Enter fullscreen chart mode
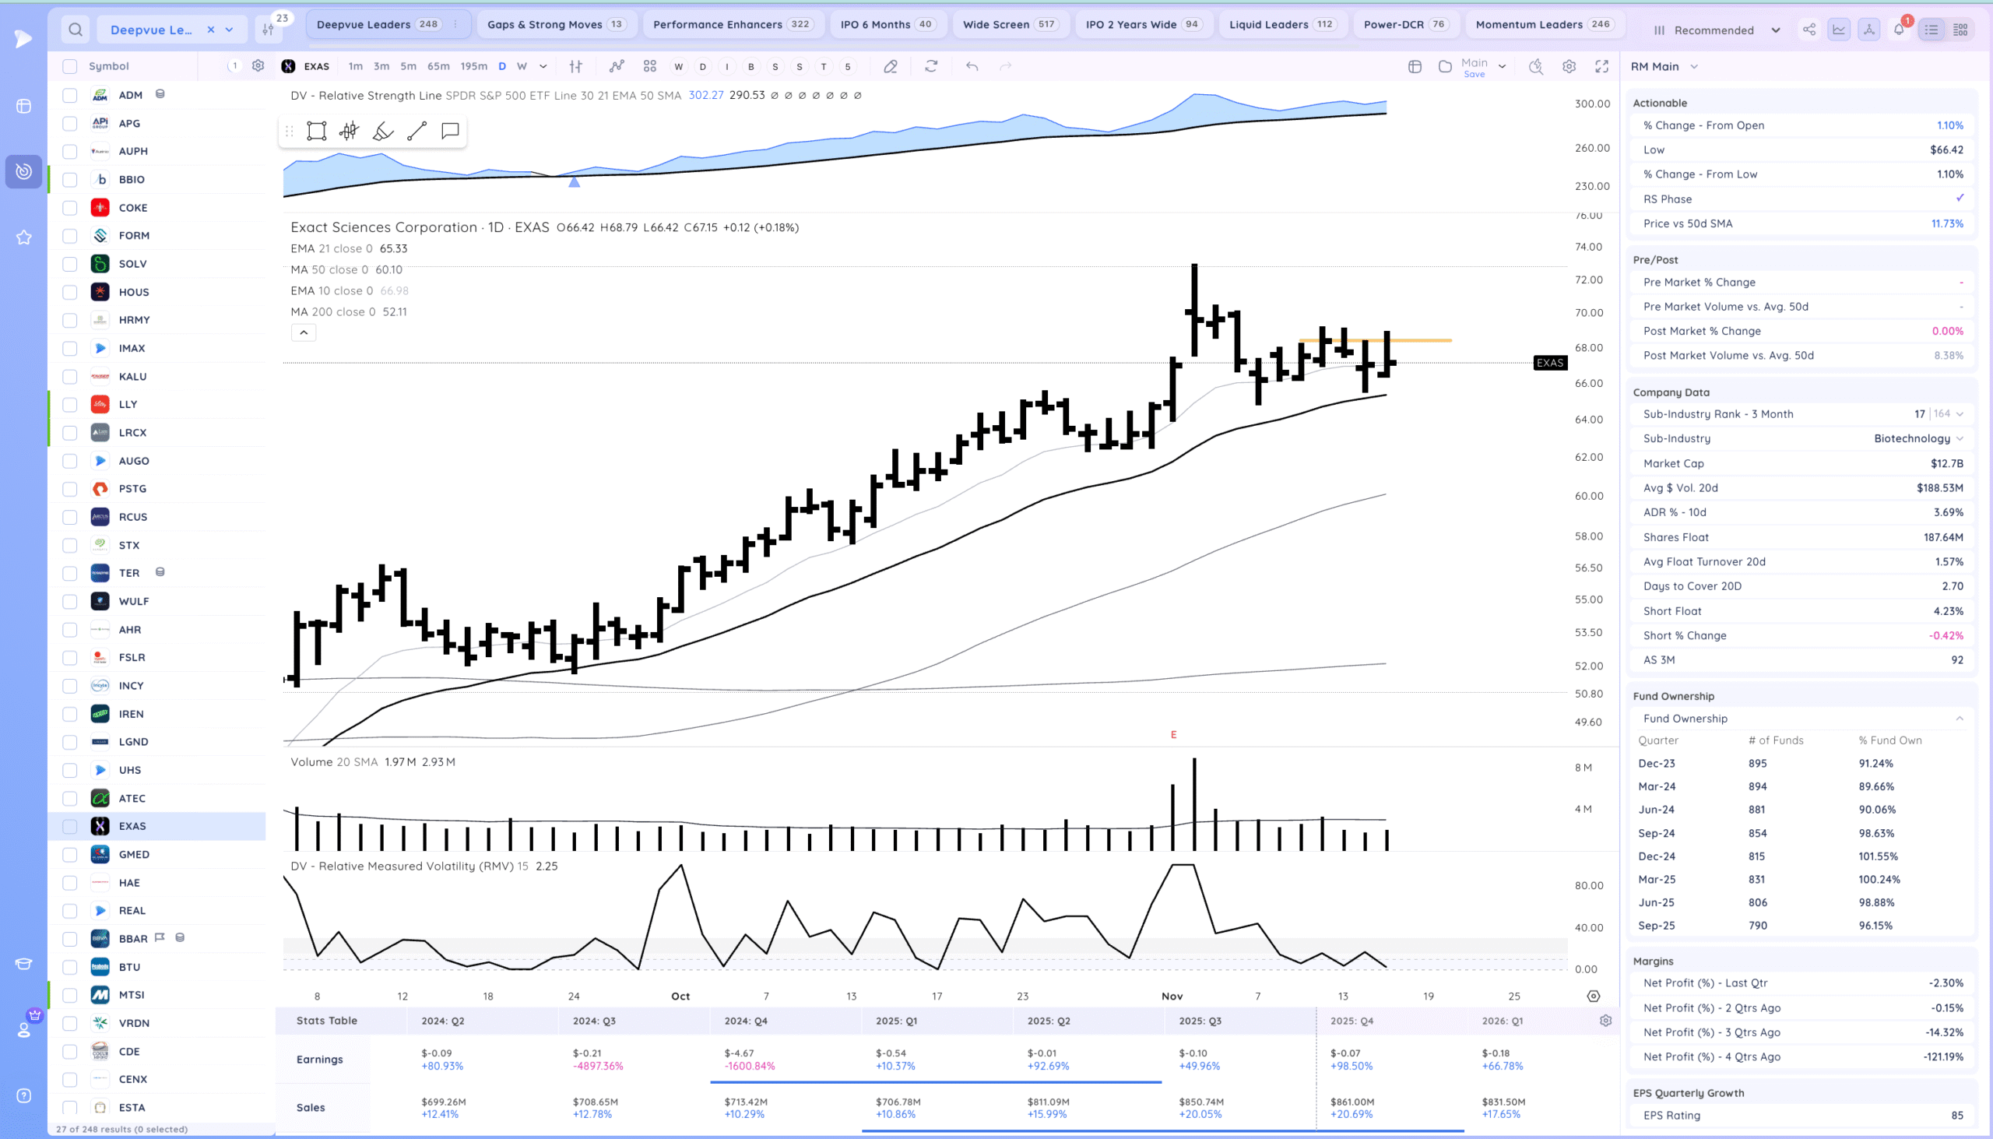 coord(1602,66)
